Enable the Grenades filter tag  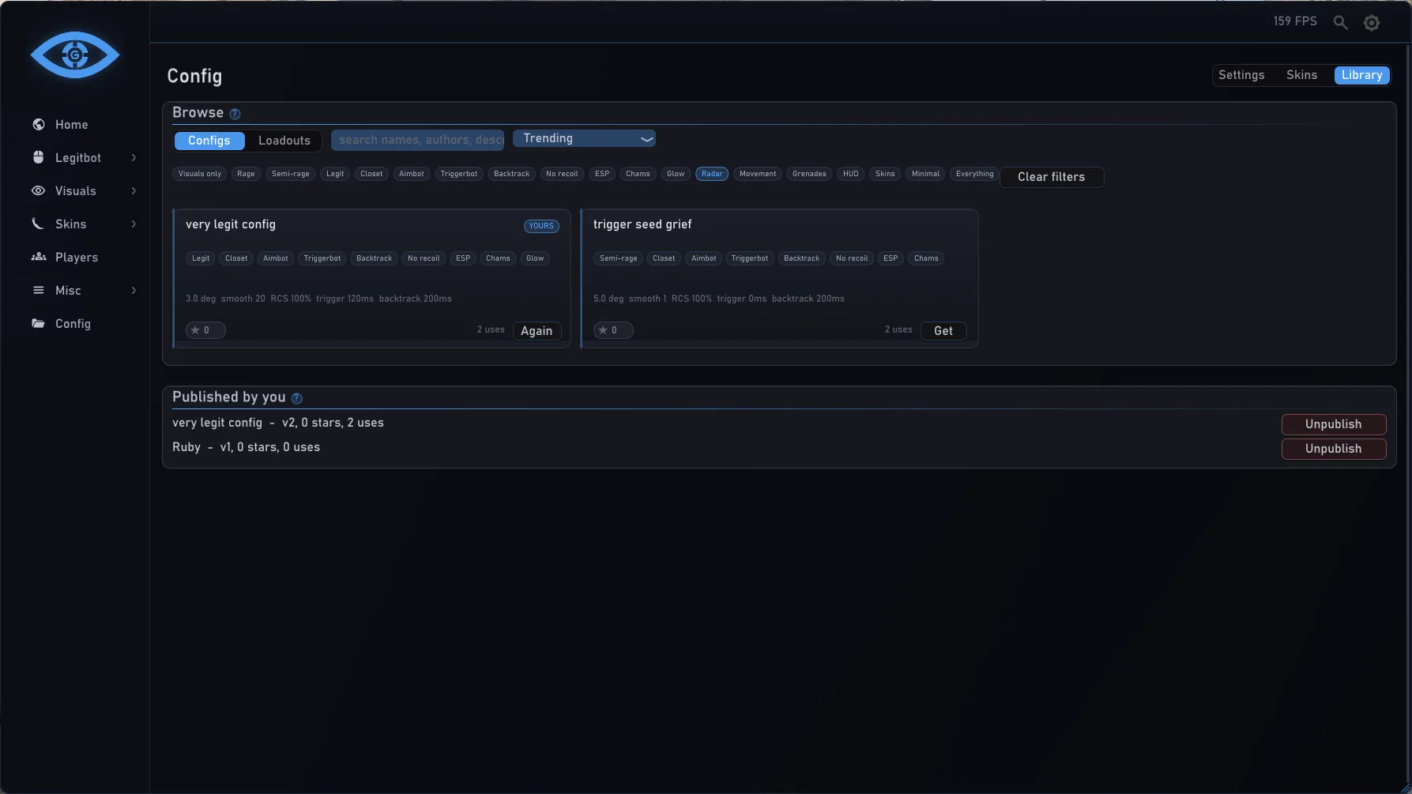[x=809, y=174]
